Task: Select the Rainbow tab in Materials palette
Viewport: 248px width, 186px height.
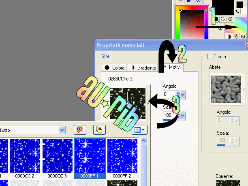Action: tap(189, 1)
